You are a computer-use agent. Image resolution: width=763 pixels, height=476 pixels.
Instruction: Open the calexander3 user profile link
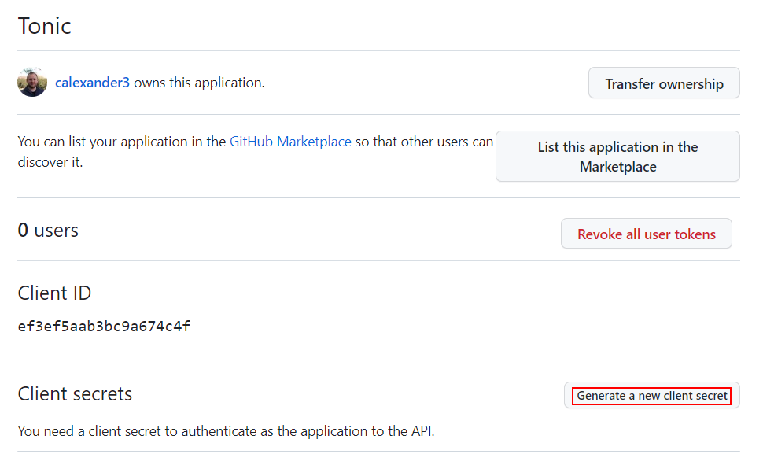coord(92,83)
